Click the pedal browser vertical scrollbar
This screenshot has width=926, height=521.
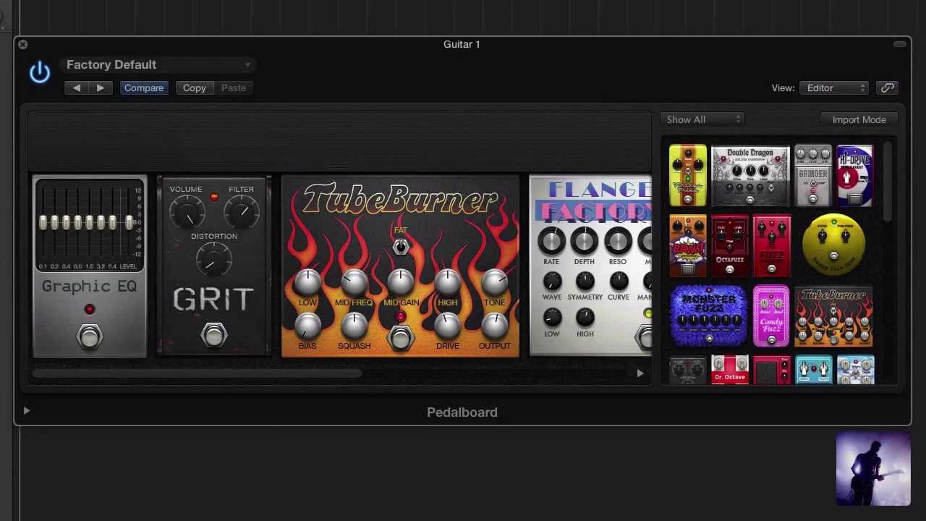[x=888, y=182]
